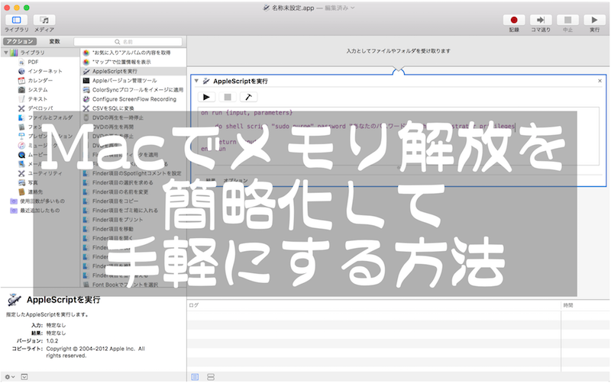Viewport: 611px width, 383px height.
Task: Select 連絡先 category
Action: click(x=35, y=192)
